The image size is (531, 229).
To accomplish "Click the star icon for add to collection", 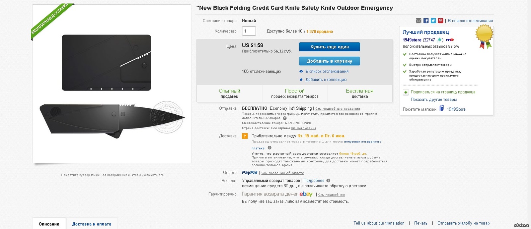I will pos(301,80).
